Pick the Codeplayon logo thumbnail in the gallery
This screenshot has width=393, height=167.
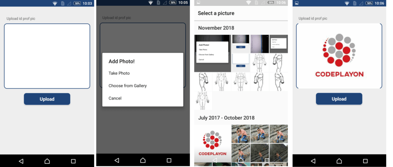[213, 142]
